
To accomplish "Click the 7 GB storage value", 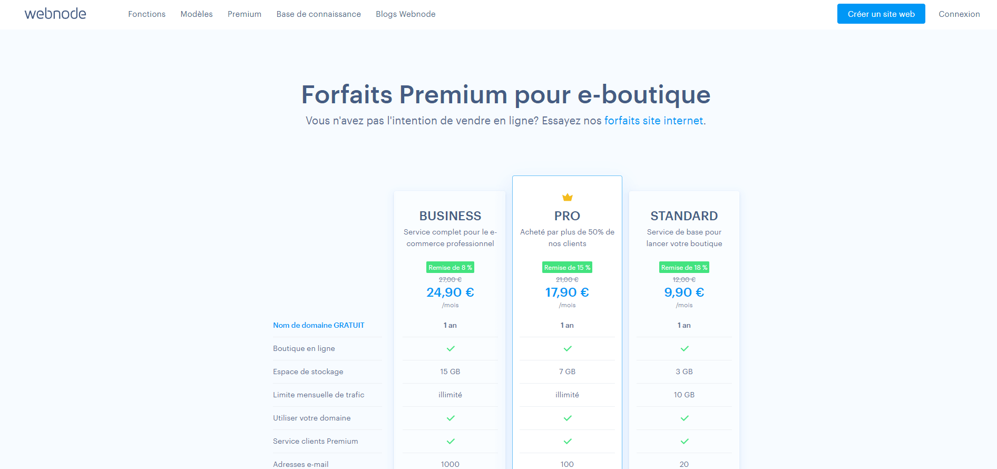I will pyautogui.click(x=567, y=372).
